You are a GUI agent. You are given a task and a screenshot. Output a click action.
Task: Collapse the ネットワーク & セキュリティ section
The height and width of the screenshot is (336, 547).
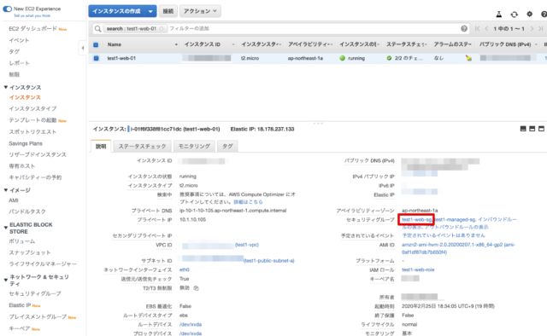[6, 280]
